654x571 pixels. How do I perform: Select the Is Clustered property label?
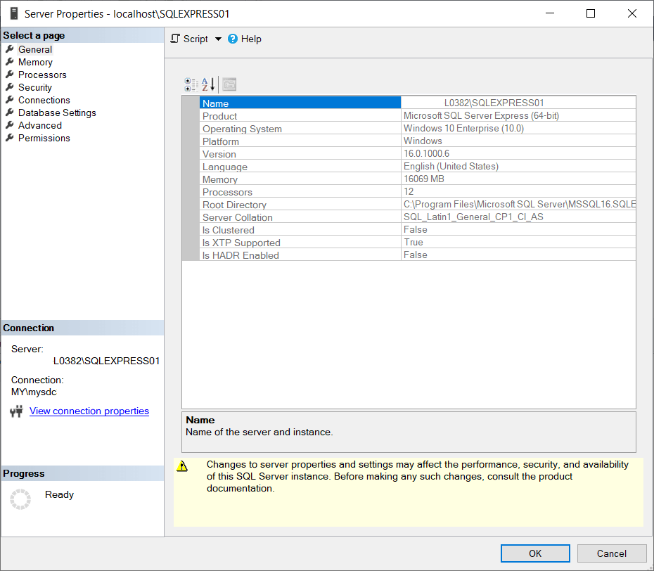228,230
